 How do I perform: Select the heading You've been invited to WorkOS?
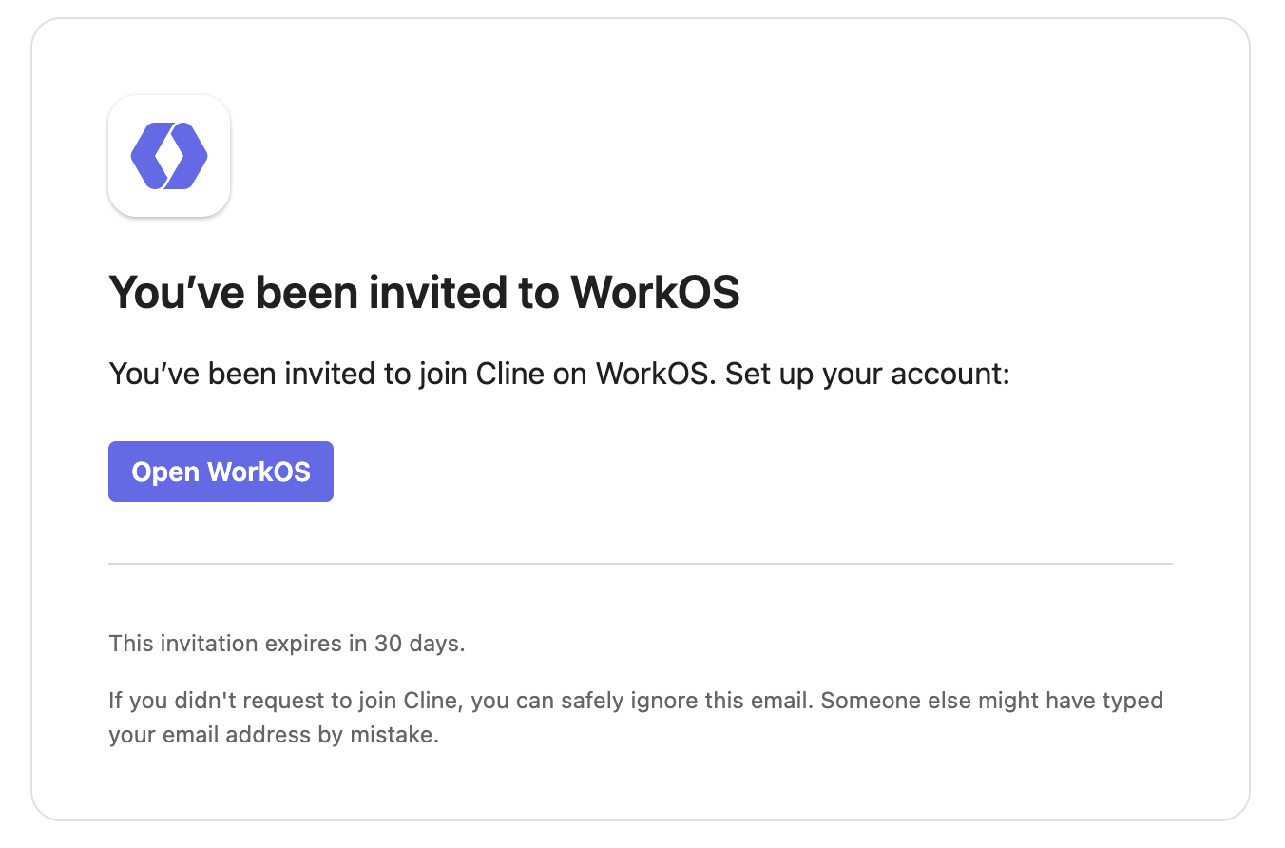pos(425,292)
